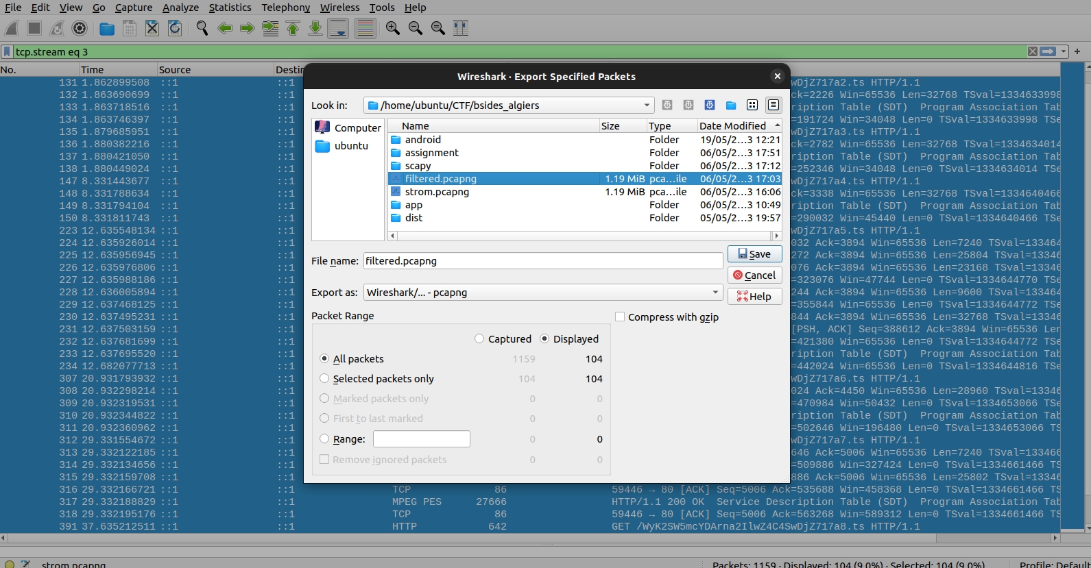Click the Start capture shark fin icon
Viewport: 1091px width, 568px height.
coord(12,28)
